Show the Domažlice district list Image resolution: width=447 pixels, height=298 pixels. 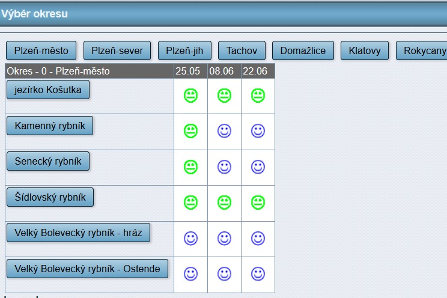pos(303,51)
